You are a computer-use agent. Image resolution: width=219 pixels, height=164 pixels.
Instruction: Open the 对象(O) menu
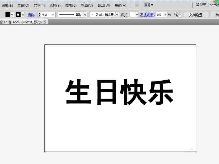pyautogui.click(x=23, y=6)
